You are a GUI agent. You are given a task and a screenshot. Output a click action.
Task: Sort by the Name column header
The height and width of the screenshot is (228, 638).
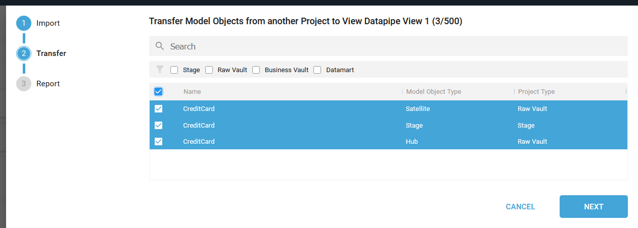point(192,92)
